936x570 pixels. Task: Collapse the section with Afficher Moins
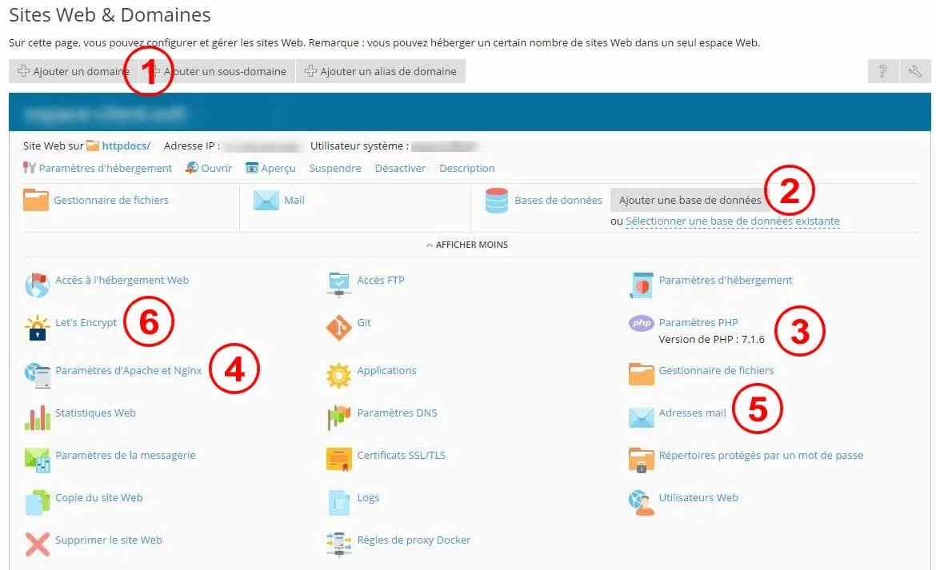coord(467,245)
